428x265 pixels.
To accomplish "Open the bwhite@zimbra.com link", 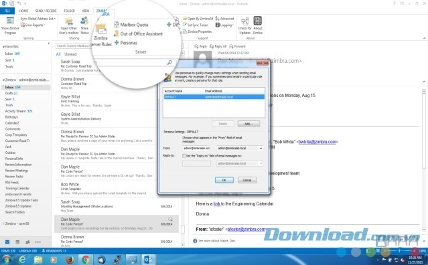I will pyautogui.click(x=317, y=142).
